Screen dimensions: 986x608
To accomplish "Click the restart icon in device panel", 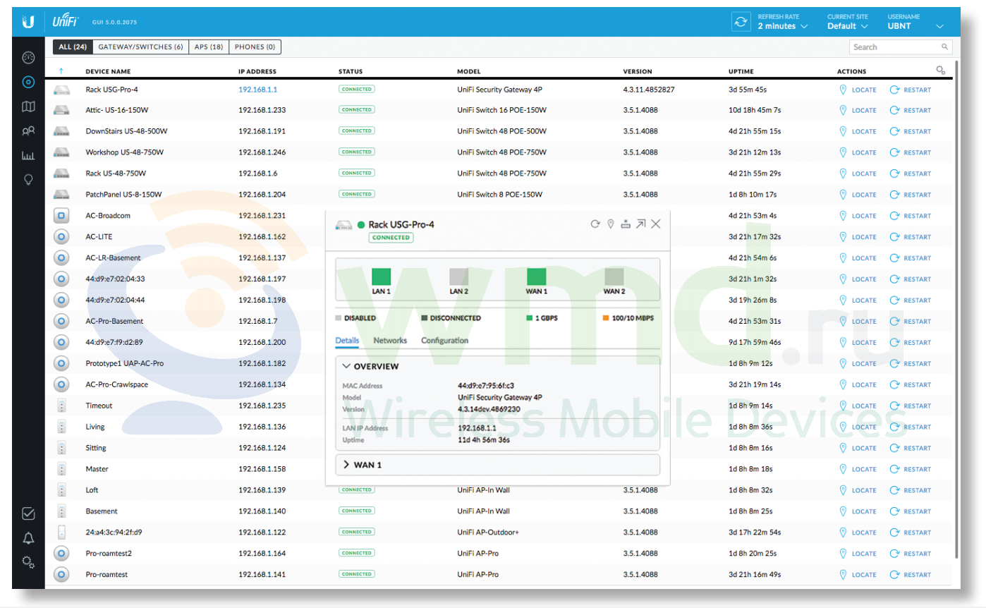I will coord(595,224).
